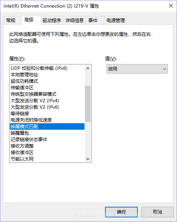
Task: Click the 取消 button
Action: [158, 212]
